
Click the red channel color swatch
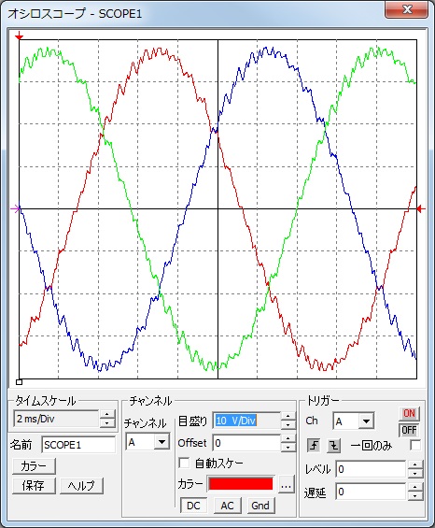pyautogui.click(x=241, y=484)
